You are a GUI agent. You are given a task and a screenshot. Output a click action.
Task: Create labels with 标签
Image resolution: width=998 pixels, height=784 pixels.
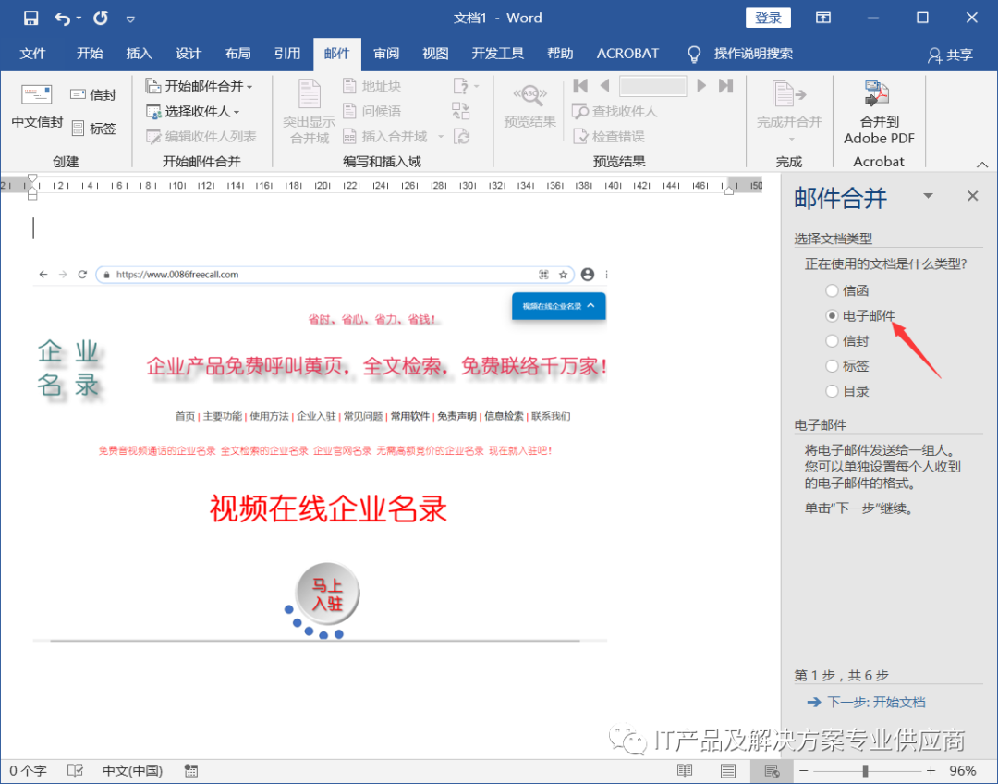(93, 129)
